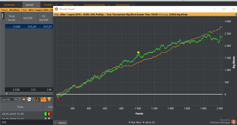Open the Last 250 dropdown arrow
The image size is (237, 125).
pyautogui.click(x=16, y=99)
